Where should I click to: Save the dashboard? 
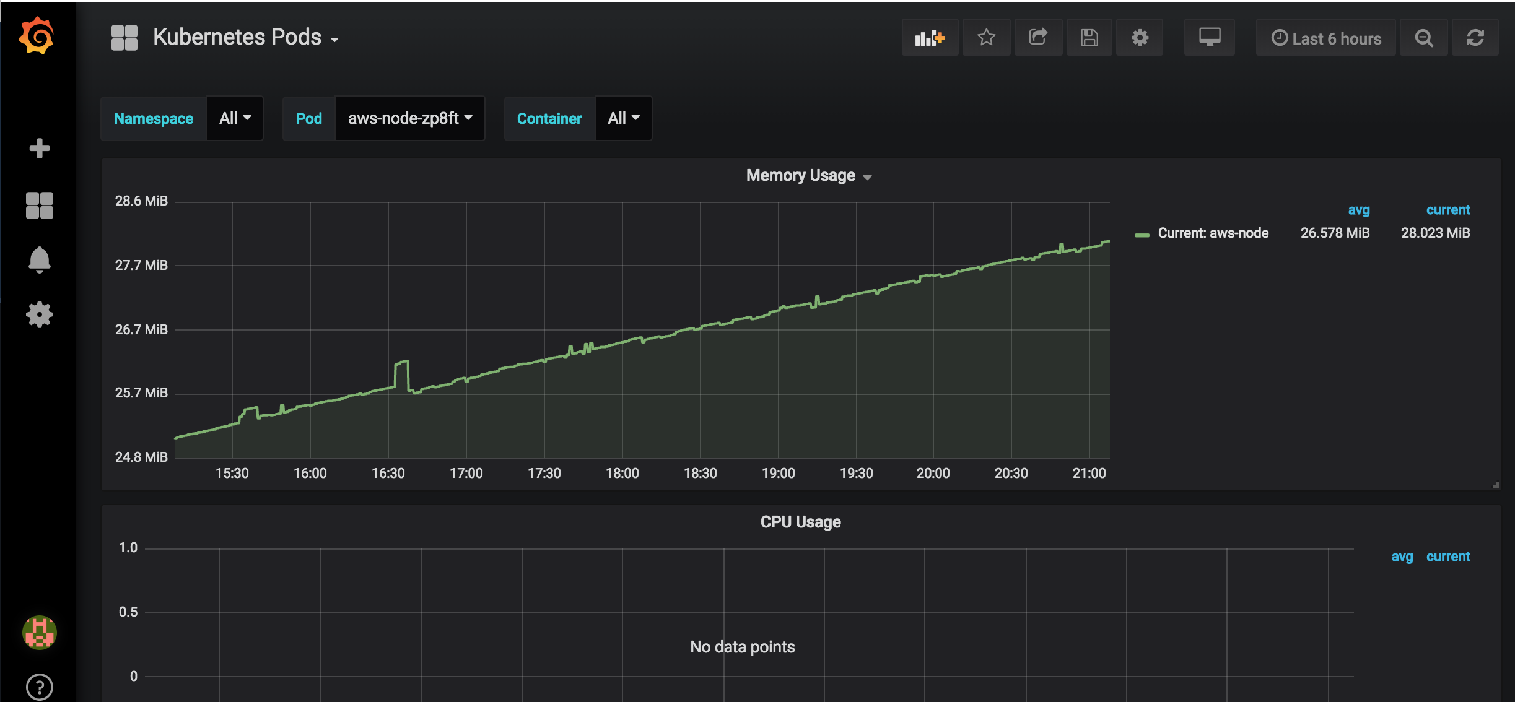pyautogui.click(x=1089, y=37)
